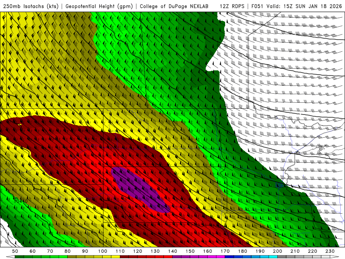The width and height of the screenshot is (345, 259).
Task: Click the 'College of DuPage NEXLAB' text
Action: (x=174, y=6)
